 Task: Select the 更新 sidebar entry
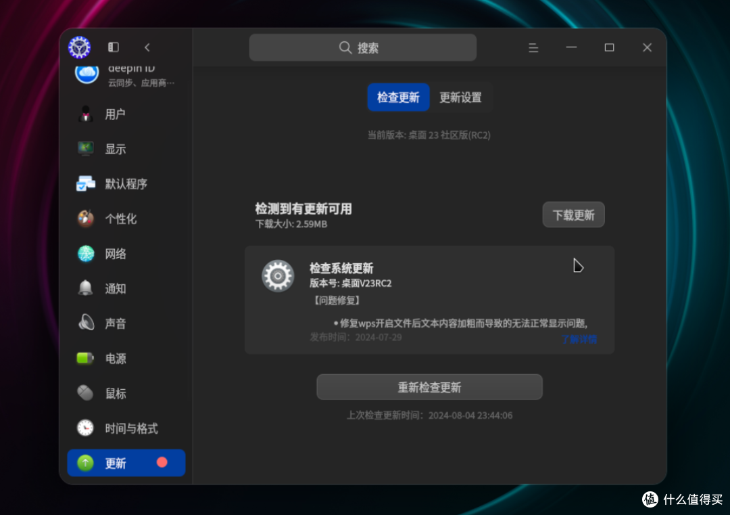click(x=126, y=463)
